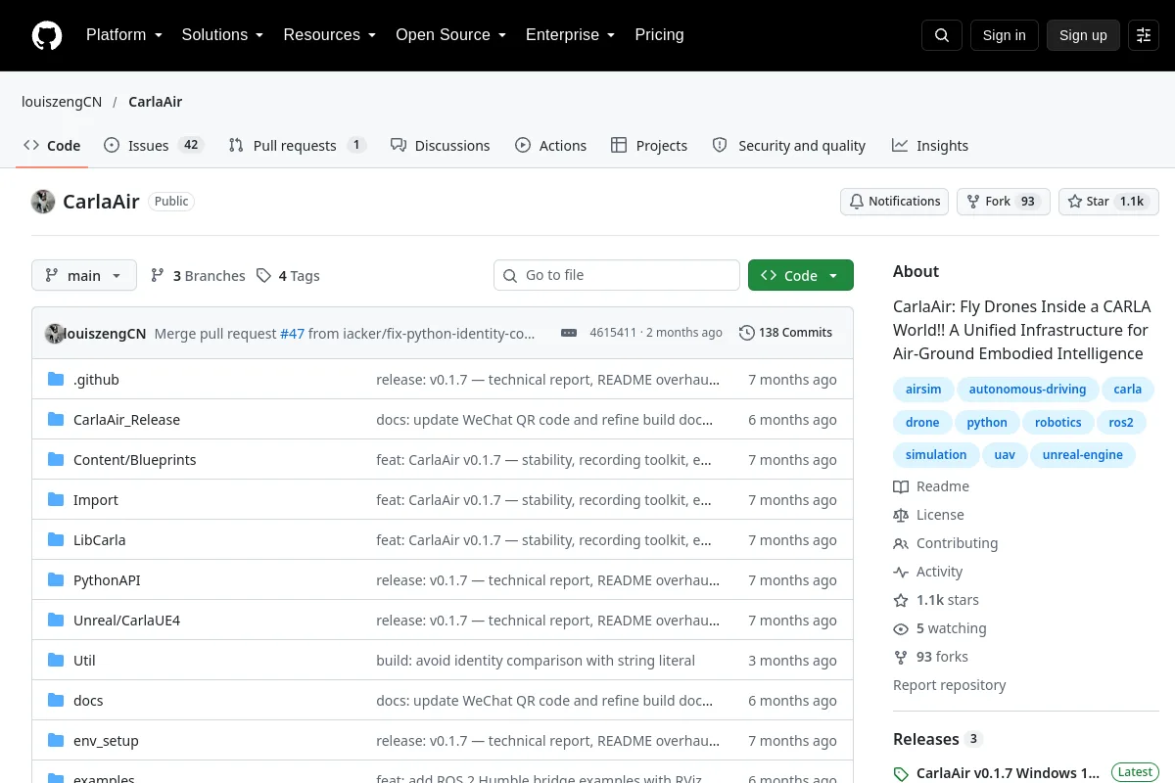
Task: Open pull request #47 link
Action: point(292,333)
